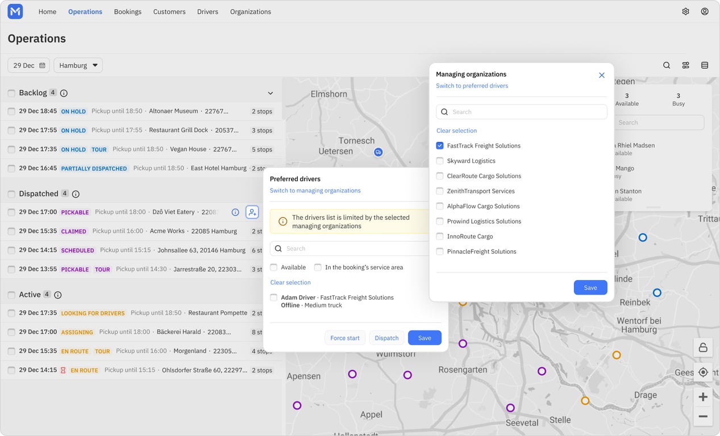Click the M app logo icon
The width and height of the screenshot is (720, 436).
[x=15, y=11]
